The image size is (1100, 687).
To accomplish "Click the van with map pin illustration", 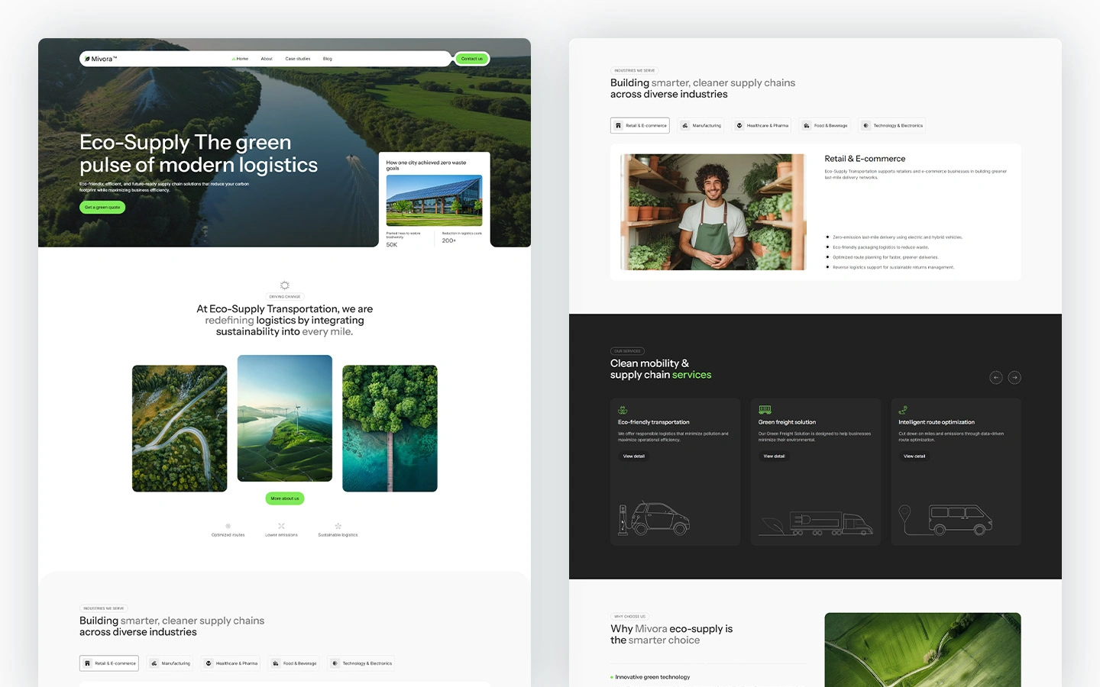I will tap(946, 520).
